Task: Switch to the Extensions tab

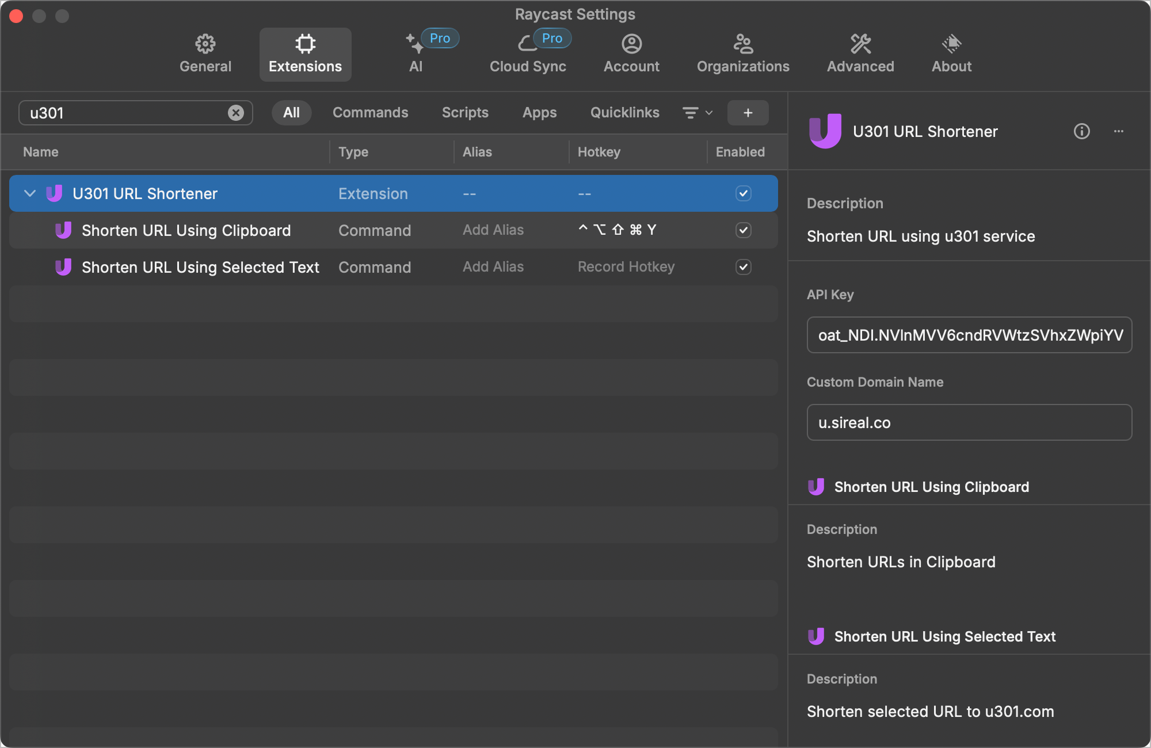Action: [305, 55]
